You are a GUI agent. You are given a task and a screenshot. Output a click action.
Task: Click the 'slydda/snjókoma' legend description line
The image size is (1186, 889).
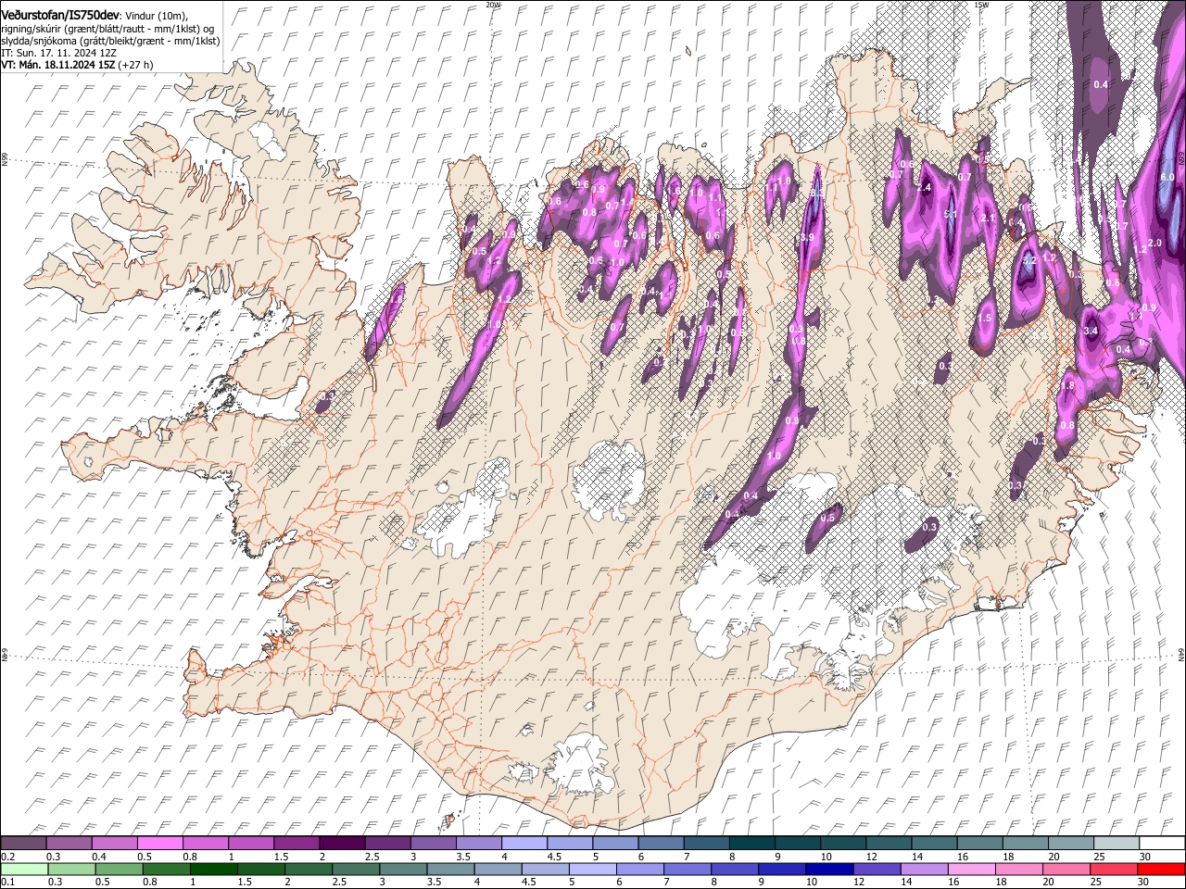coord(109,41)
